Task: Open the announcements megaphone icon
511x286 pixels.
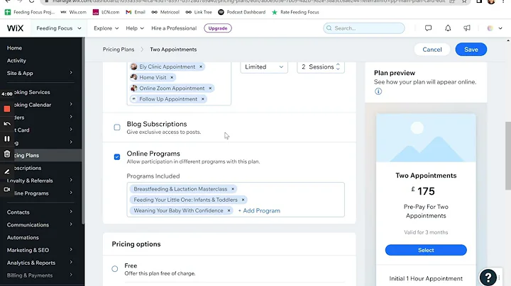Action: point(467,28)
